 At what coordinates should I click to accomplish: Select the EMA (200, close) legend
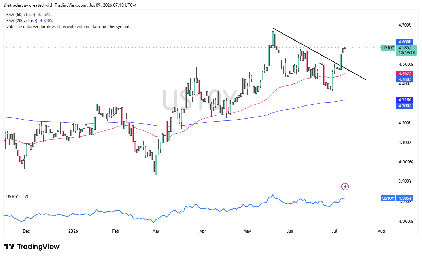click(29, 21)
